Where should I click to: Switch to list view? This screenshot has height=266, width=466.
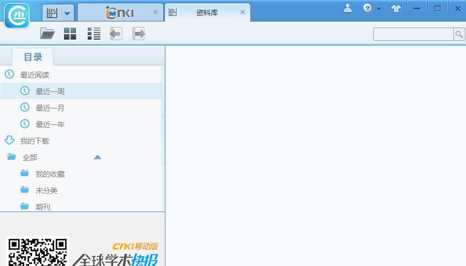click(x=94, y=34)
